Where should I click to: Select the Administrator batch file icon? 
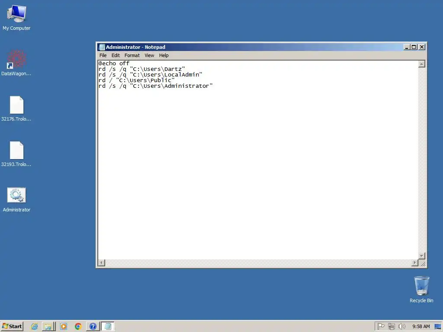tap(16, 199)
